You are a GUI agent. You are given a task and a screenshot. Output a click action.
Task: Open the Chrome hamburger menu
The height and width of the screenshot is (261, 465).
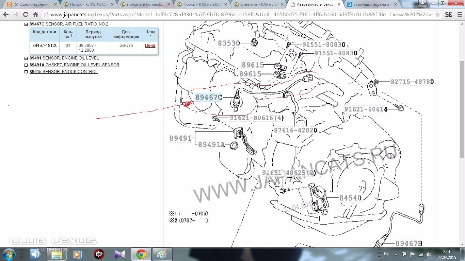[x=459, y=15]
